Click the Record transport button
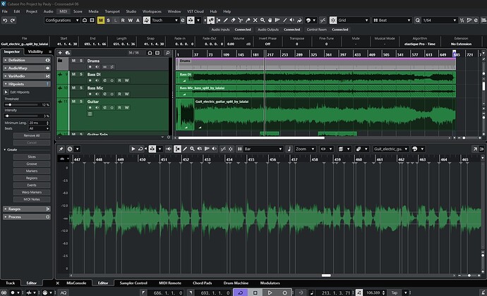Image resolution: width=487 pixels, height=296 pixels. coord(284,292)
